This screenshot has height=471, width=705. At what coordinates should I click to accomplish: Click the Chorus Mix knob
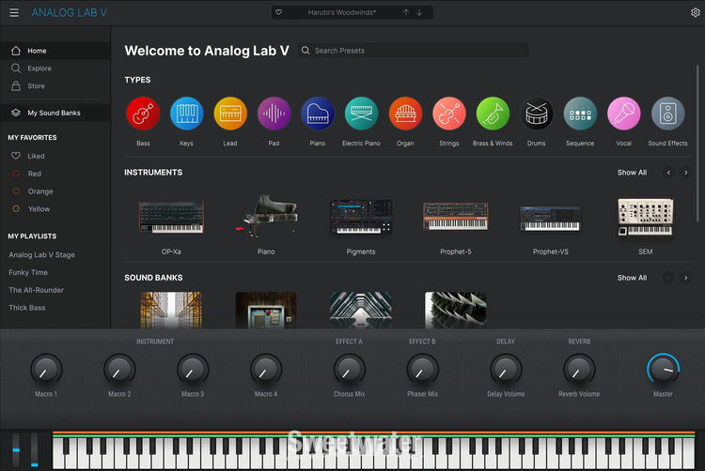point(349,370)
